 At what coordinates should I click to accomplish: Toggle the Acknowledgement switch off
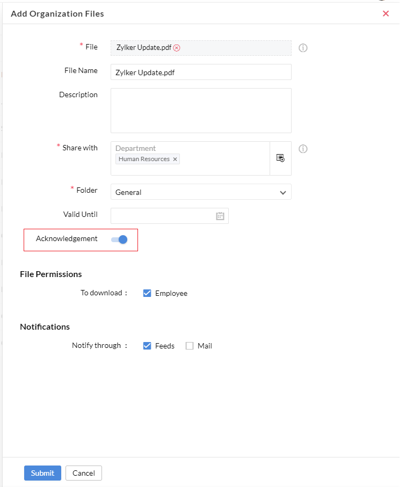(x=119, y=239)
